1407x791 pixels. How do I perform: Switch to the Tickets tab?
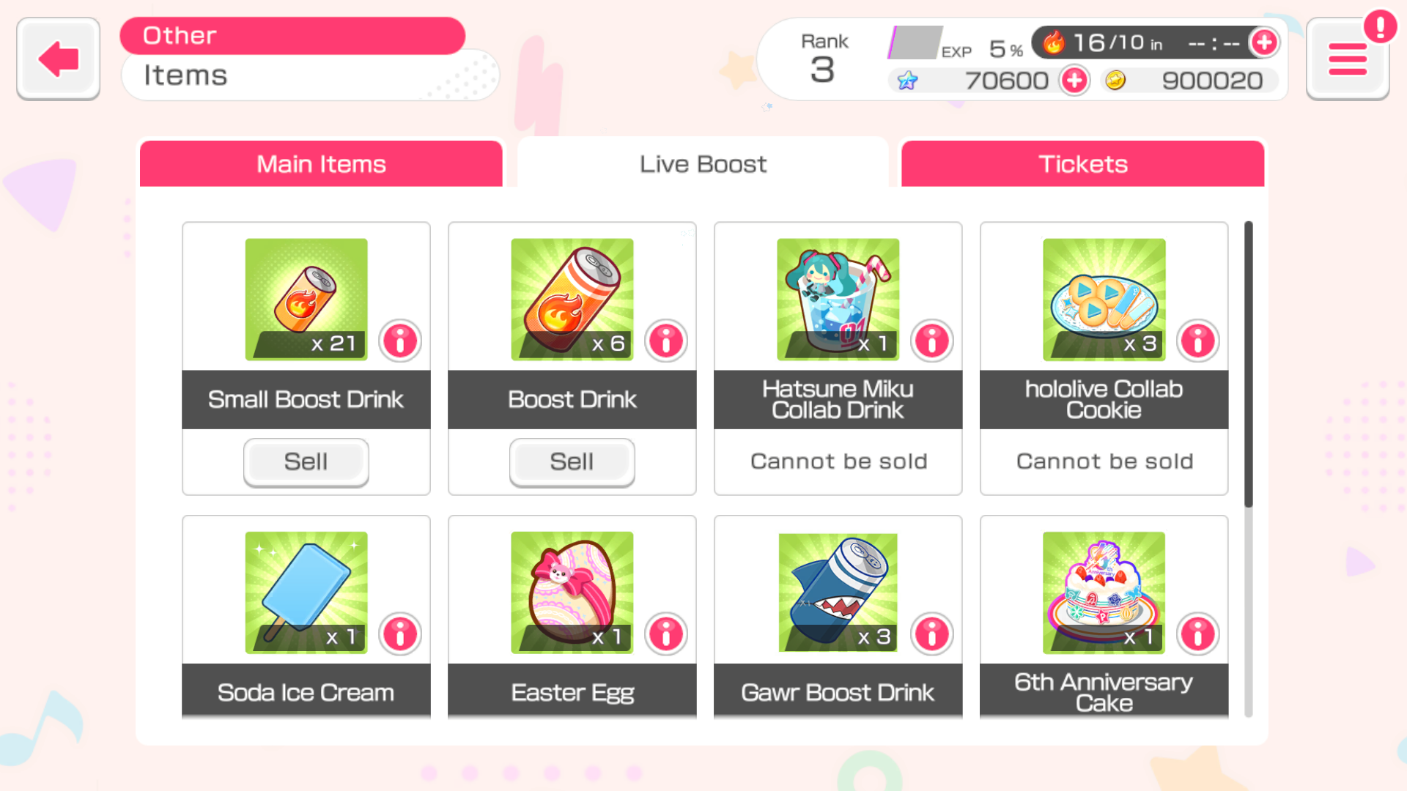(x=1083, y=164)
